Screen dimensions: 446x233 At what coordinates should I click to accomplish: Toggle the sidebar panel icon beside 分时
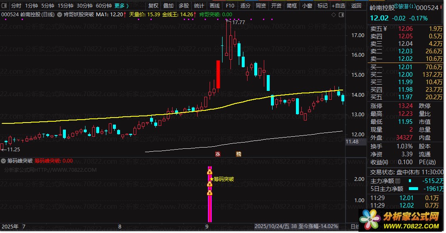point(4,6)
